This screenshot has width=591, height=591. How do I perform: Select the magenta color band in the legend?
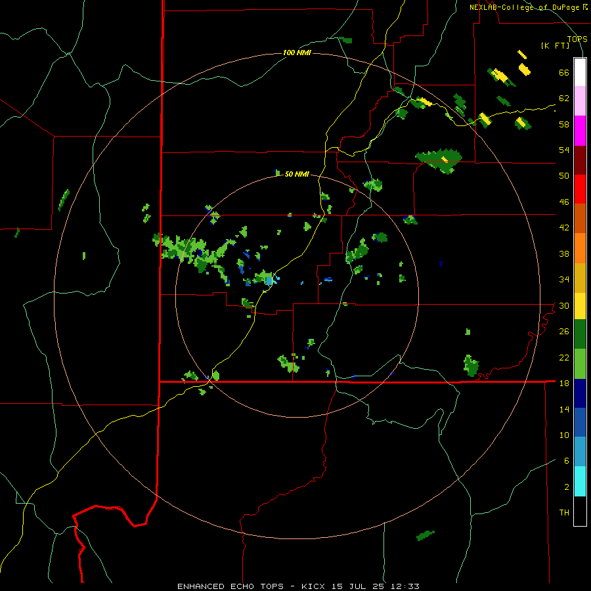pos(580,131)
